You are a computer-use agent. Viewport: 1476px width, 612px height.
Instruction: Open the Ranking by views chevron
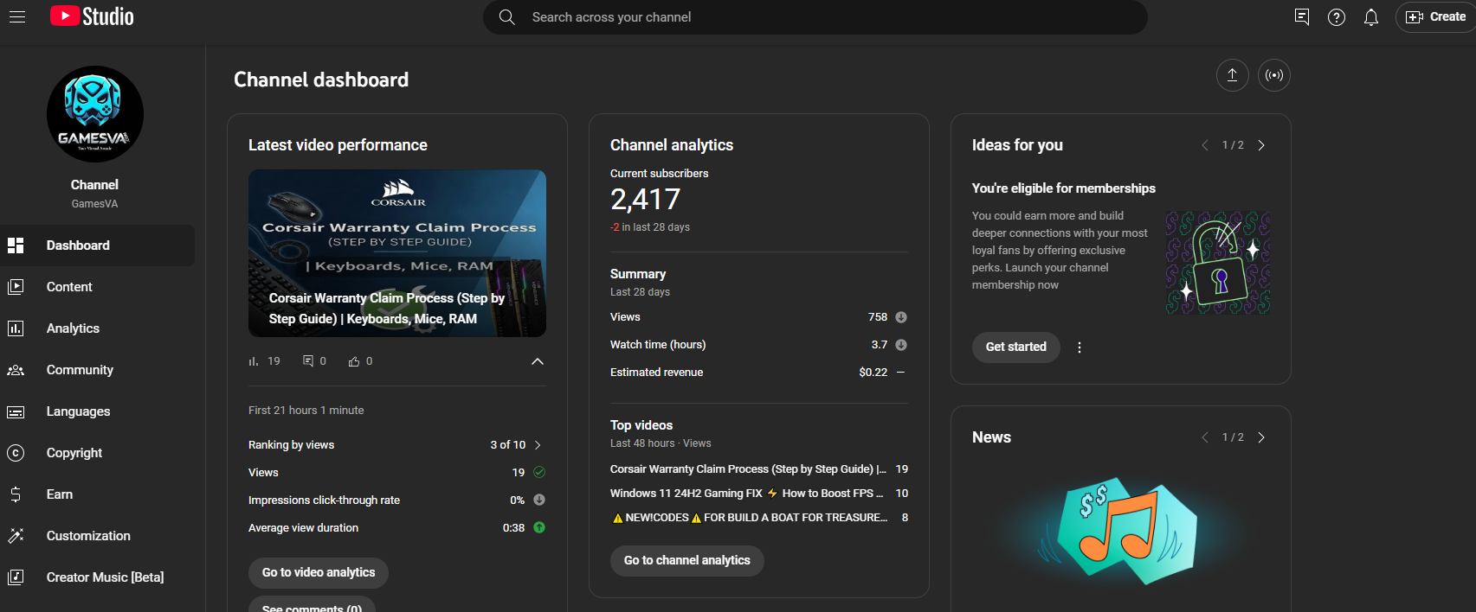pos(538,445)
